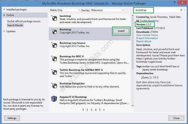Click the Bootstrap Less Source package icon
The height and width of the screenshot is (124, 188).
[x=55, y=45]
